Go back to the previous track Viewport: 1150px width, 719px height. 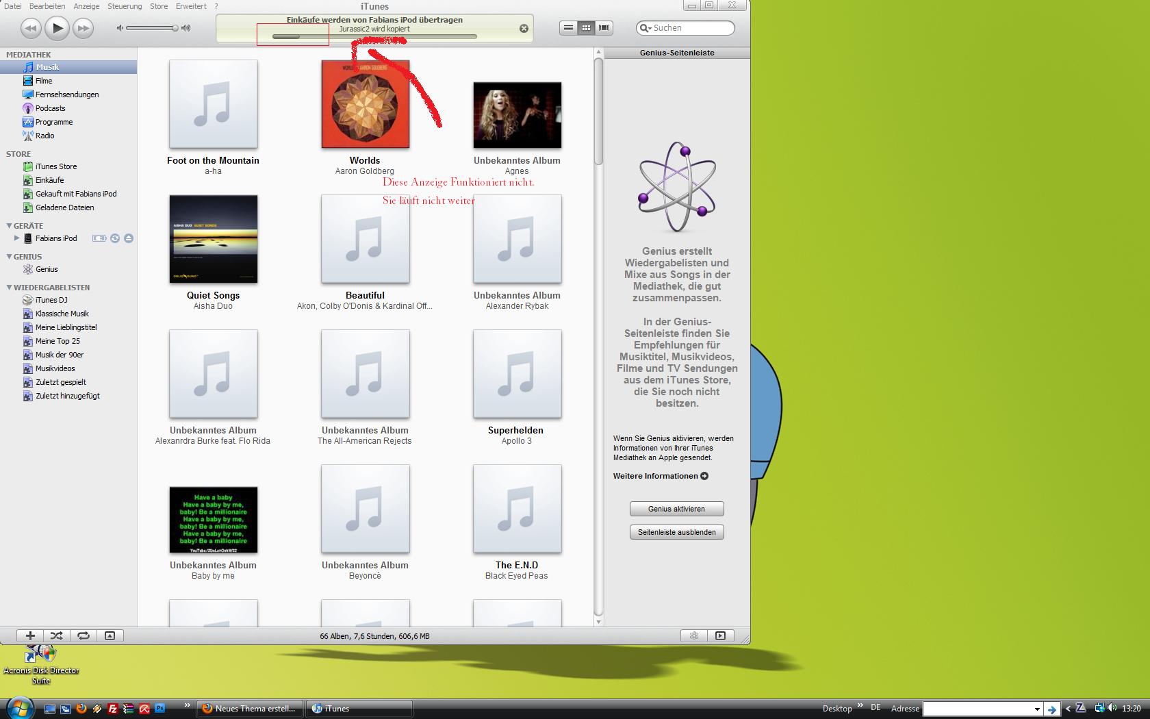click(30, 28)
